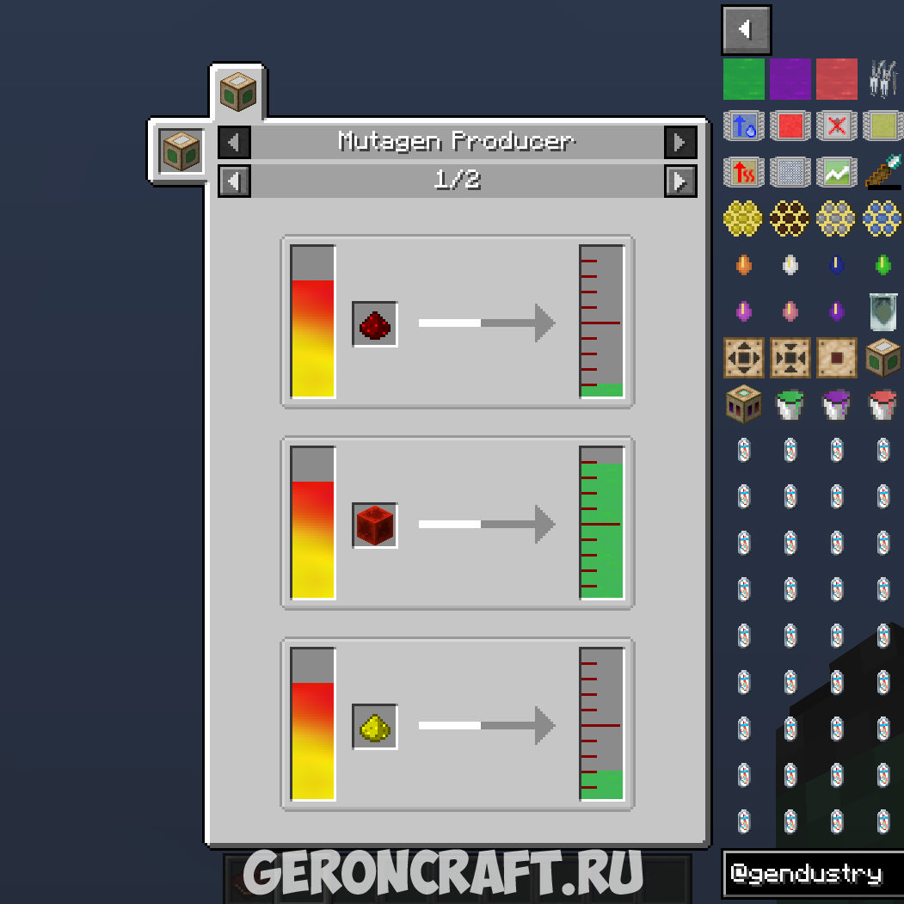Screen dimensions: 904x904
Task: Select the heater upgrade with red arrow
Action: 744,172
